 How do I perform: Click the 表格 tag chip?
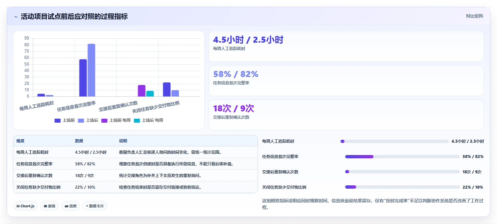tap(49, 206)
